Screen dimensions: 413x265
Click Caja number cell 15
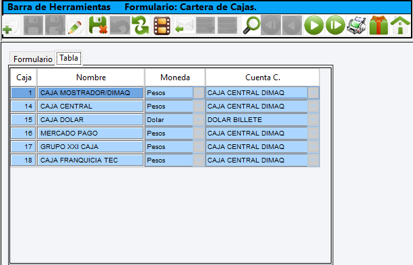(23, 120)
